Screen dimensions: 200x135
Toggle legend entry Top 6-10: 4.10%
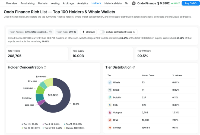coord(51,124)
